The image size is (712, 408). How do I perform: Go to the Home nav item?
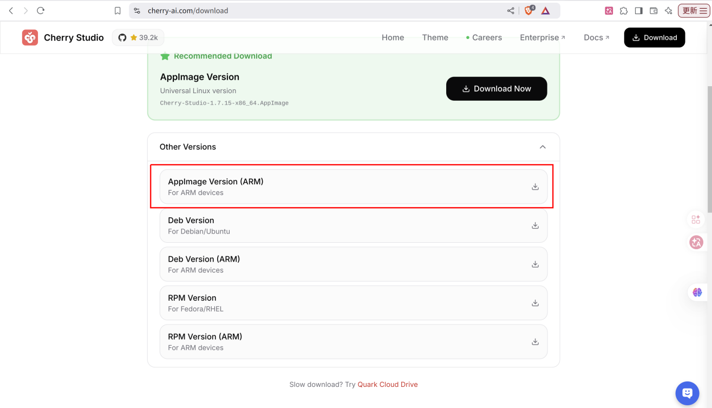[393, 37]
